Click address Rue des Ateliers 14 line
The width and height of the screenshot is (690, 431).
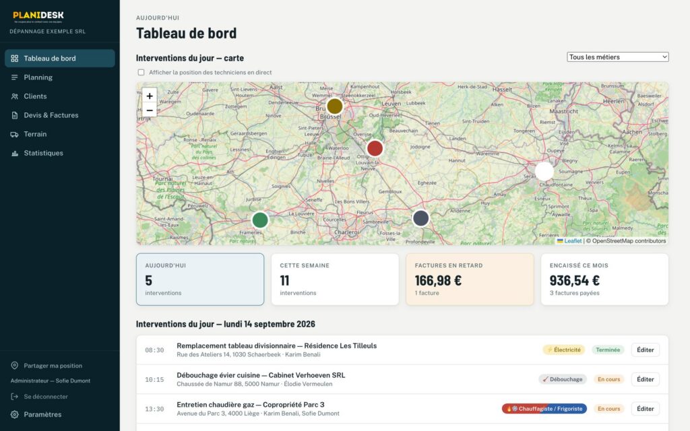coord(249,354)
